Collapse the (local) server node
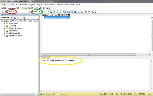The height and width of the screenshot is (96, 153). click(2, 21)
